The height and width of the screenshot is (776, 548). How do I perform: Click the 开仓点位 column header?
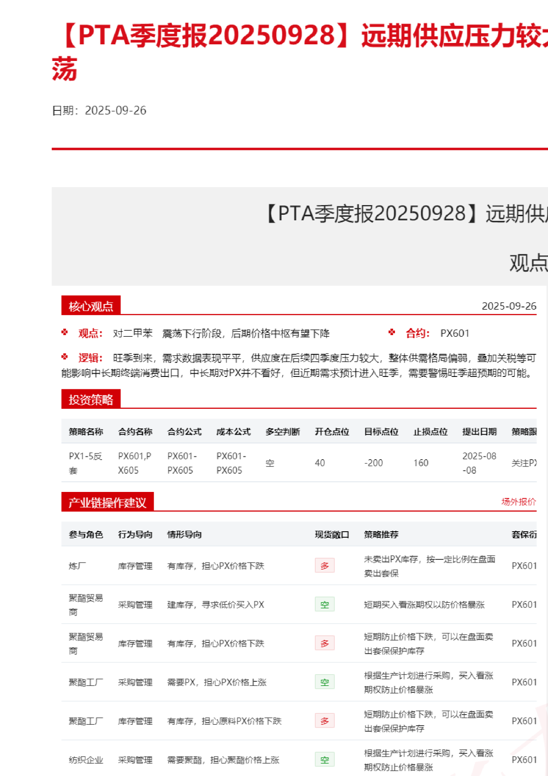pos(332,432)
